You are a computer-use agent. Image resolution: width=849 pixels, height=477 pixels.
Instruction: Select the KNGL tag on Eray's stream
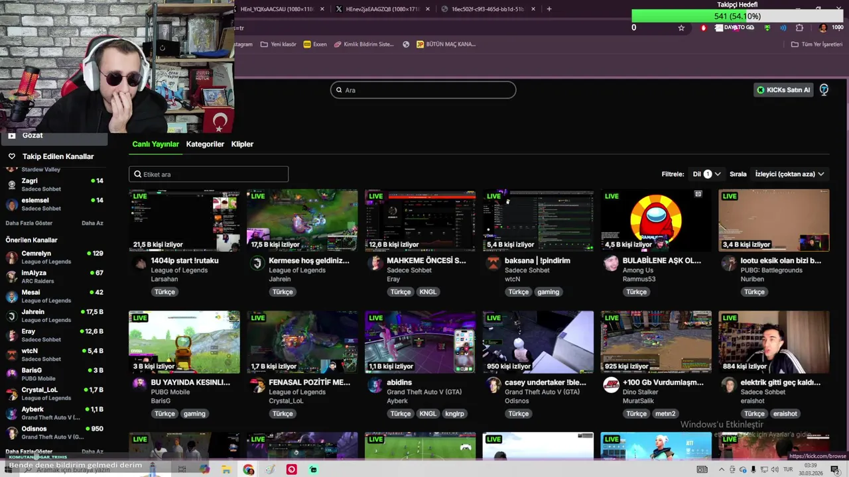(428, 291)
